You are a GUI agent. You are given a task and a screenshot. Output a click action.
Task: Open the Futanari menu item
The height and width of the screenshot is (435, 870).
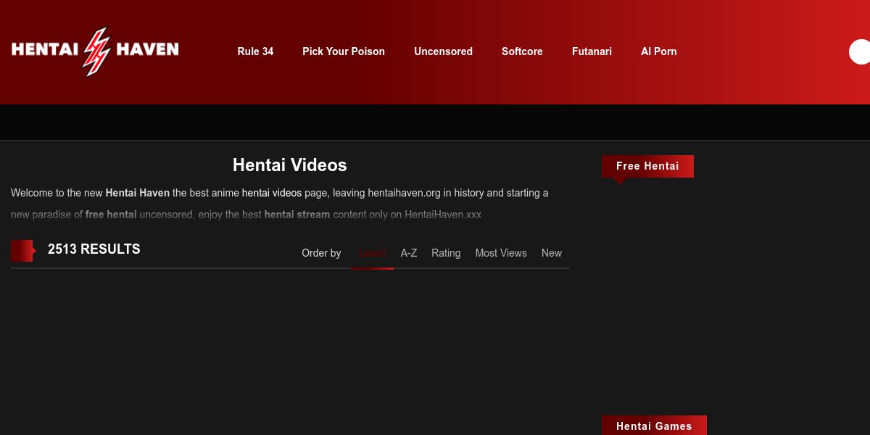pyautogui.click(x=592, y=51)
